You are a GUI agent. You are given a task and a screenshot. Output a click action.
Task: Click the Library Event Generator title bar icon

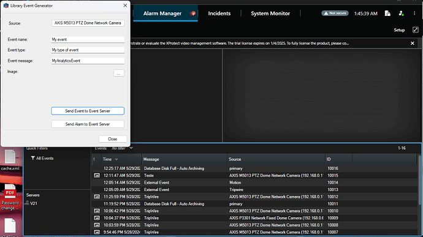(6, 6)
